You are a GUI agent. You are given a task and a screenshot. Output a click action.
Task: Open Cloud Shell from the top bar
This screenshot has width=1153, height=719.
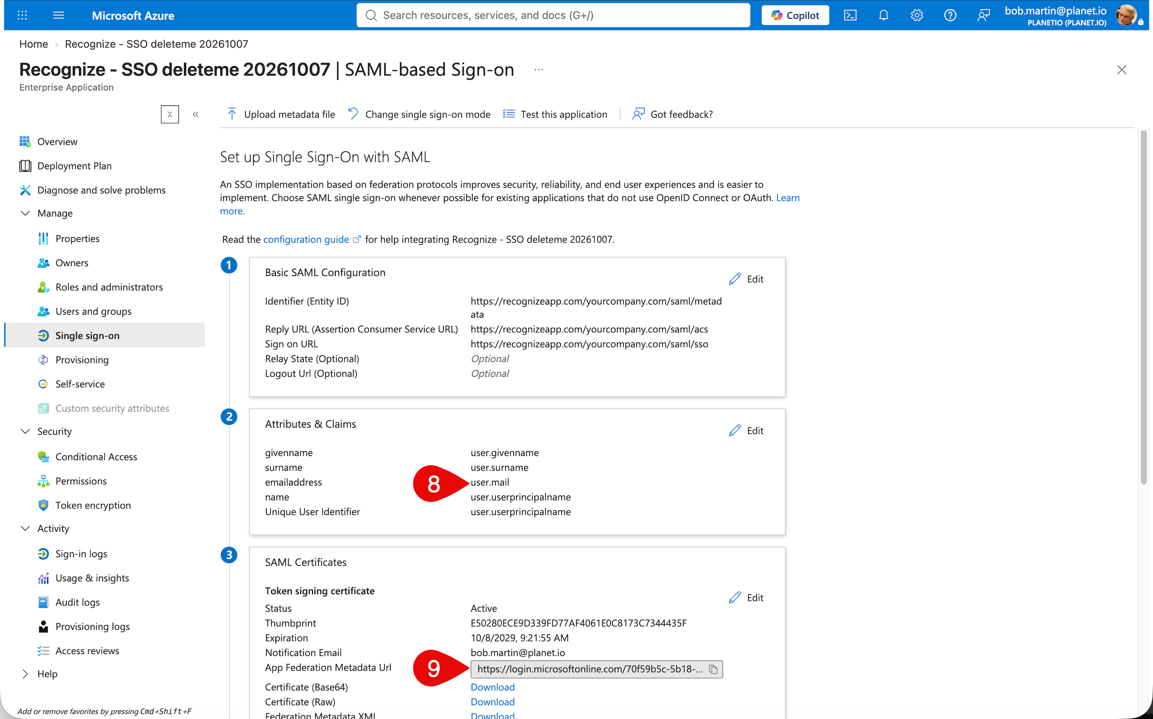850,15
